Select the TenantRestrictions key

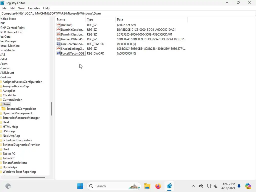point(15,163)
